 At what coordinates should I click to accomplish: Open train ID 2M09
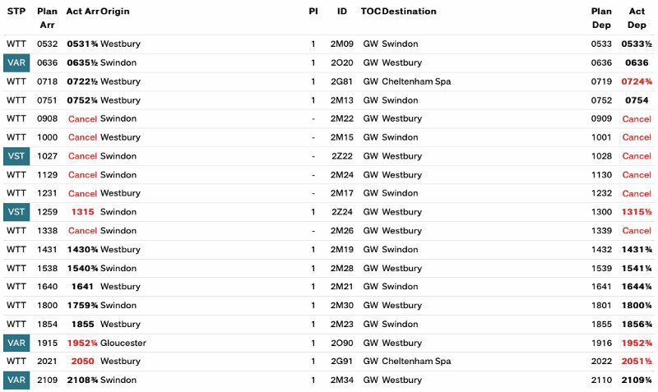tap(341, 44)
